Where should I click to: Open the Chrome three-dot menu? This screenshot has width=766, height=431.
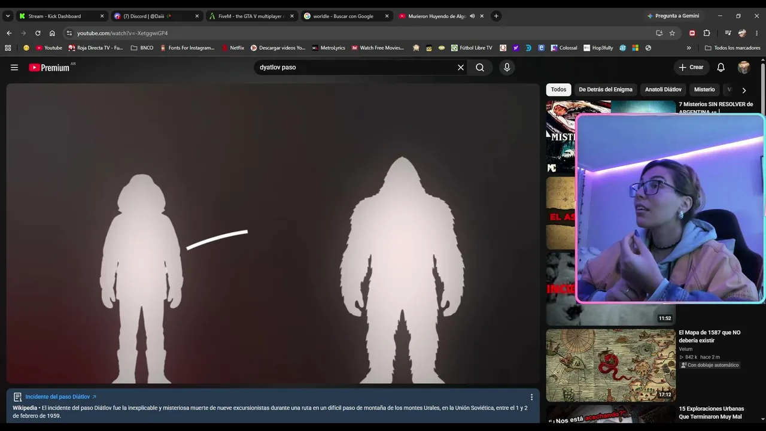[757, 33]
